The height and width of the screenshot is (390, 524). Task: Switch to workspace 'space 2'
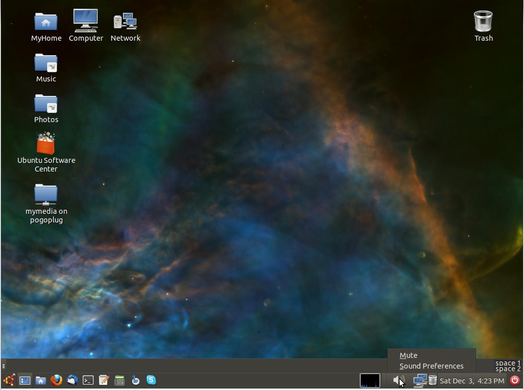coord(508,369)
